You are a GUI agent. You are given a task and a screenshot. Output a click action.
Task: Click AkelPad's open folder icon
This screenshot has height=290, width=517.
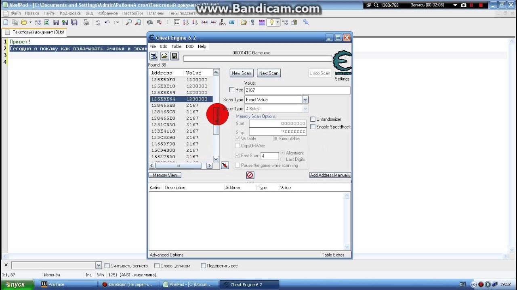(24, 22)
